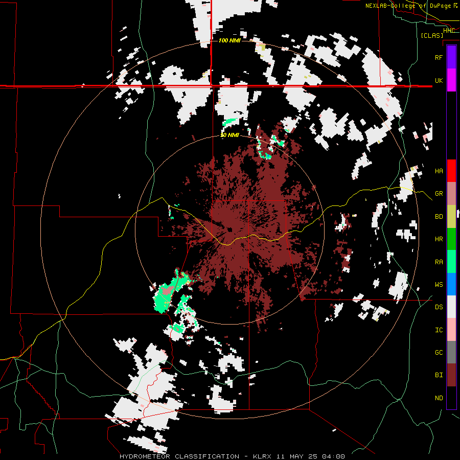Click the 'UK' legend label text
460x460 pixels.
439,80
